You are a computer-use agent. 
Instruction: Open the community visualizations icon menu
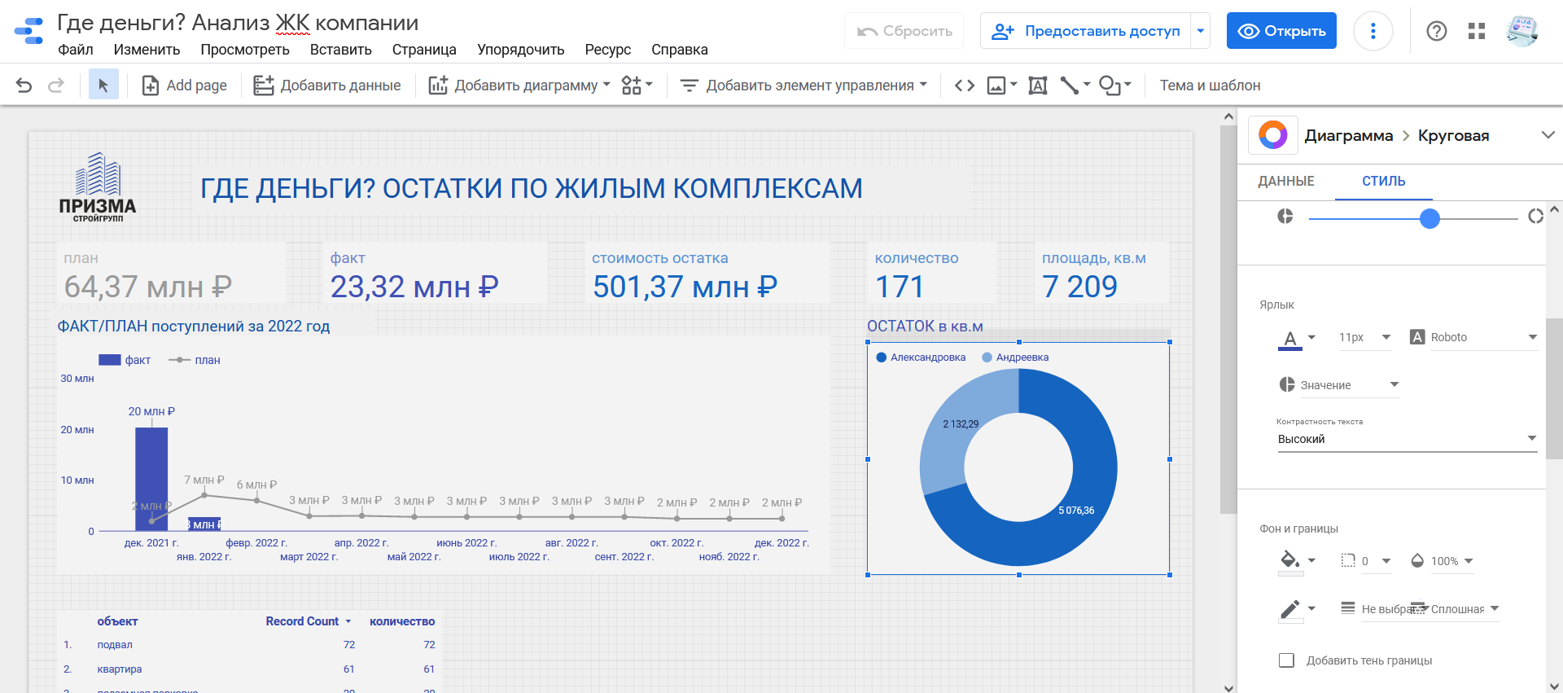tap(637, 85)
